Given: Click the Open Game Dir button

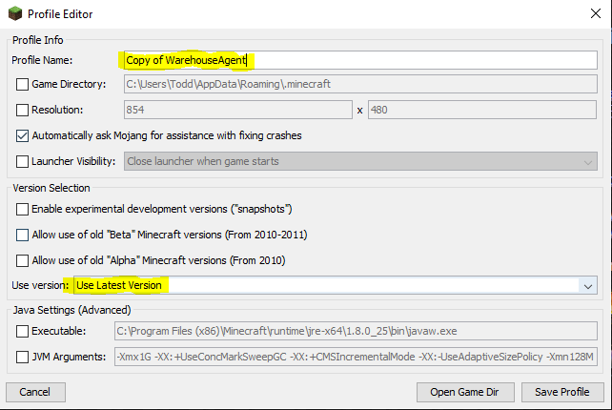Looking at the screenshot, I should point(465,393).
